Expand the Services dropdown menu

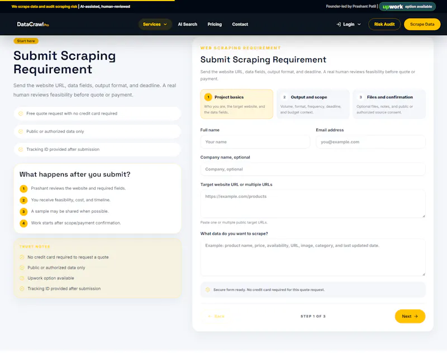tap(155, 24)
